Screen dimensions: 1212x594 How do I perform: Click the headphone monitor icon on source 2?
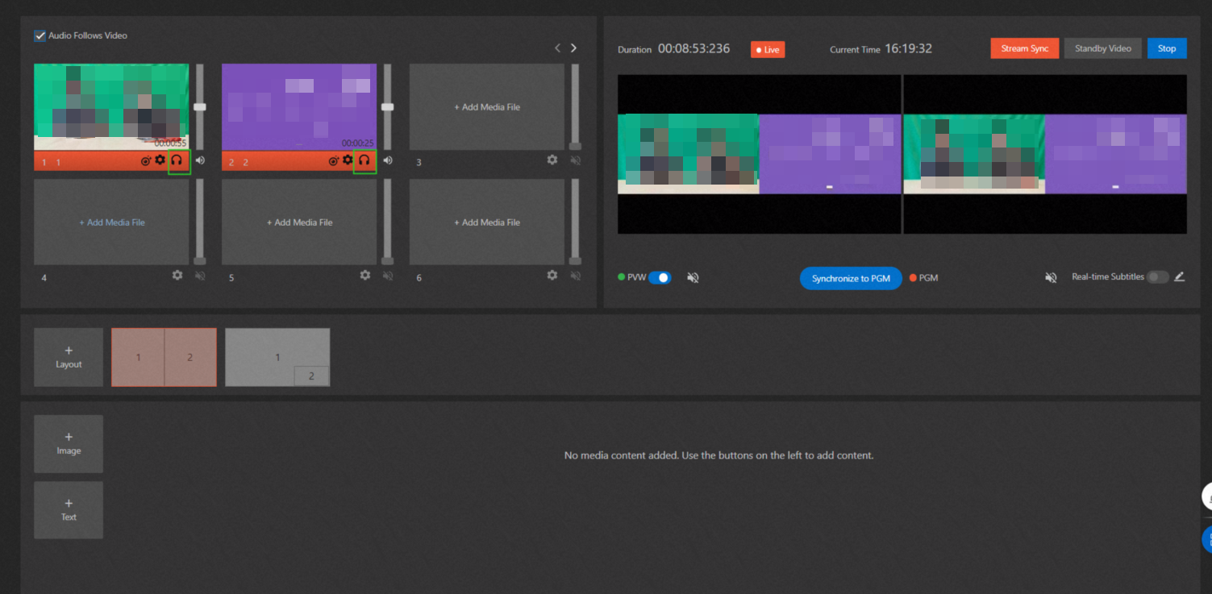tap(364, 161)
